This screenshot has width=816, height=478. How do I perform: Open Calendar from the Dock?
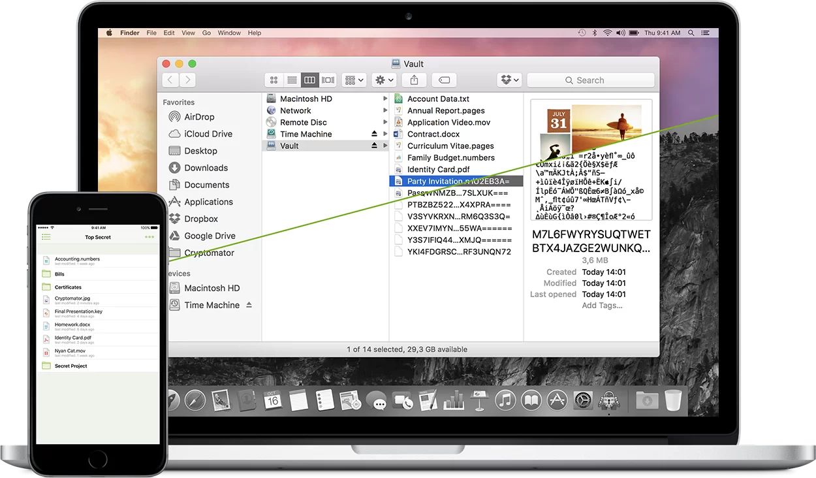point(272,400)
